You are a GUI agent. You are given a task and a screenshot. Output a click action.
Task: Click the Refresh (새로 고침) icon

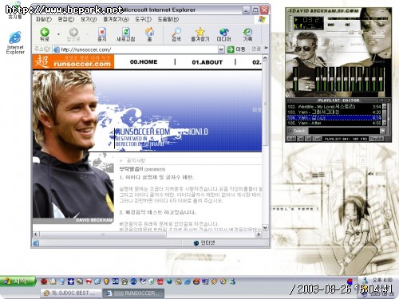(126, 32)
